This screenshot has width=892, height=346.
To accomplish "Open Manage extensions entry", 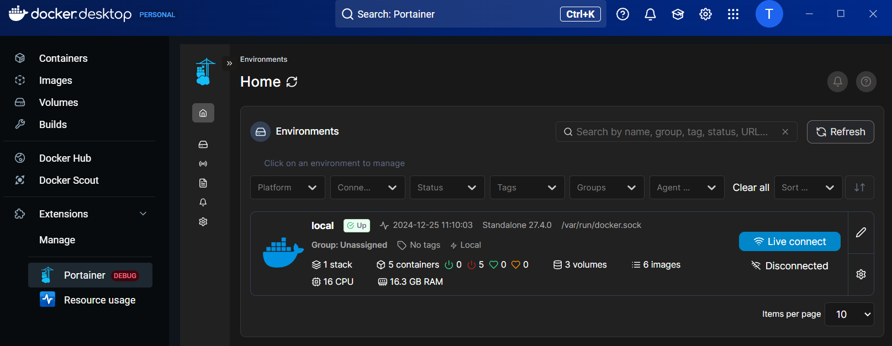I will [57, 240].
